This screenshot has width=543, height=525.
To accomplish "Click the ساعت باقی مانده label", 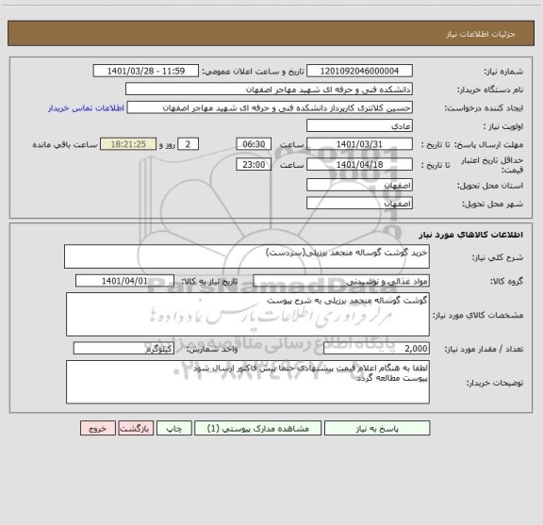I will (65, 144).
